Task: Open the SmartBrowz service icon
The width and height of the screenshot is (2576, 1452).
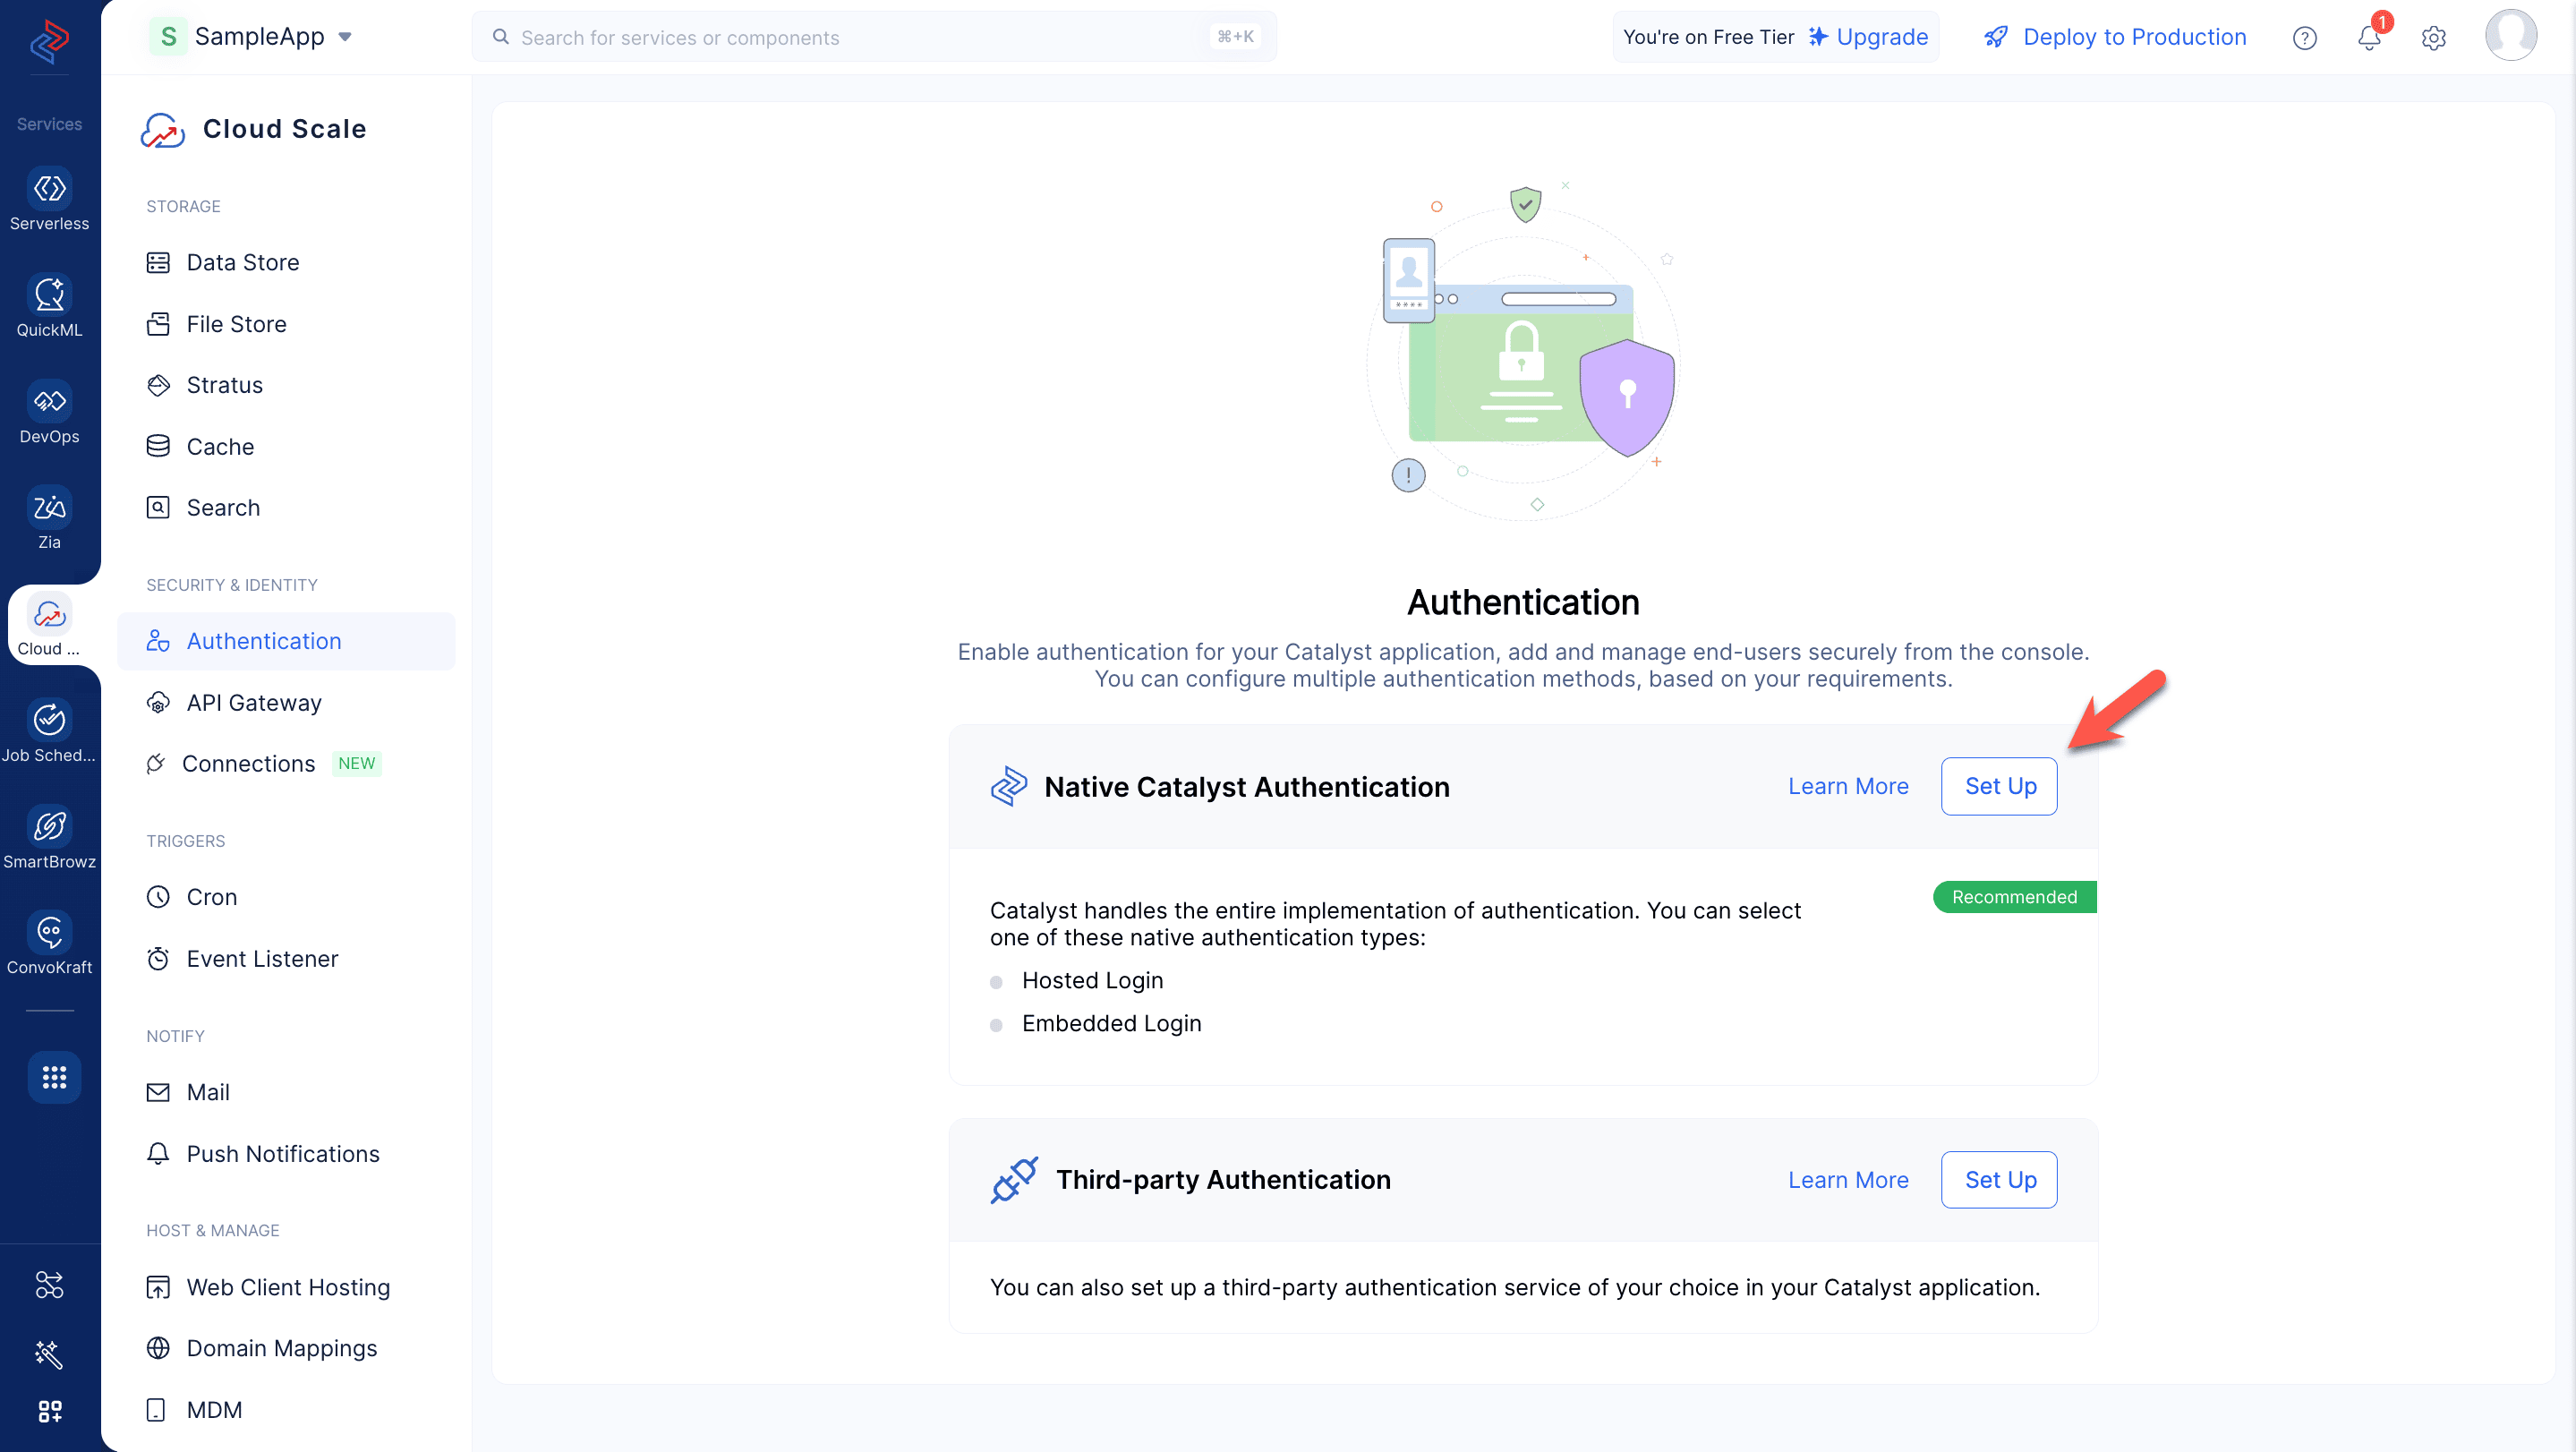Action: point(49,838)
